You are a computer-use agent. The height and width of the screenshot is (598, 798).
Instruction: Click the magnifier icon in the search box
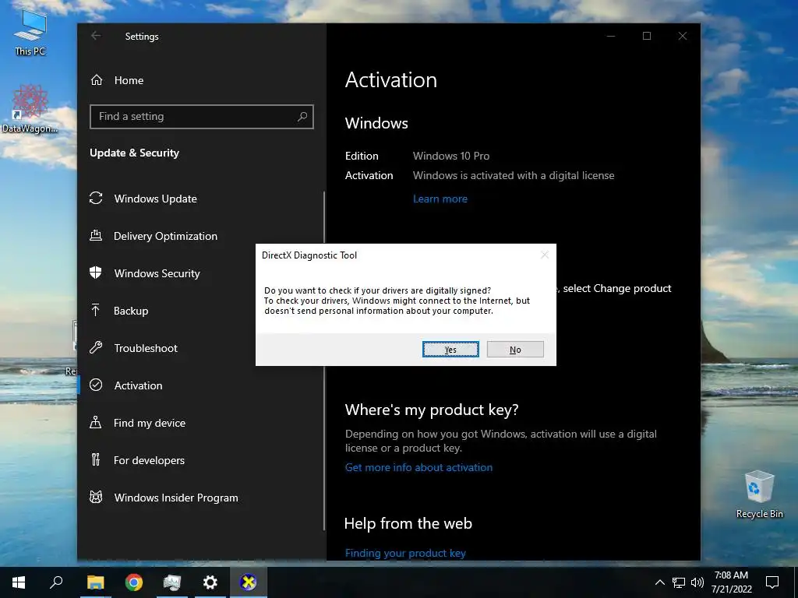pyautogui.click(x=302, y=117)
